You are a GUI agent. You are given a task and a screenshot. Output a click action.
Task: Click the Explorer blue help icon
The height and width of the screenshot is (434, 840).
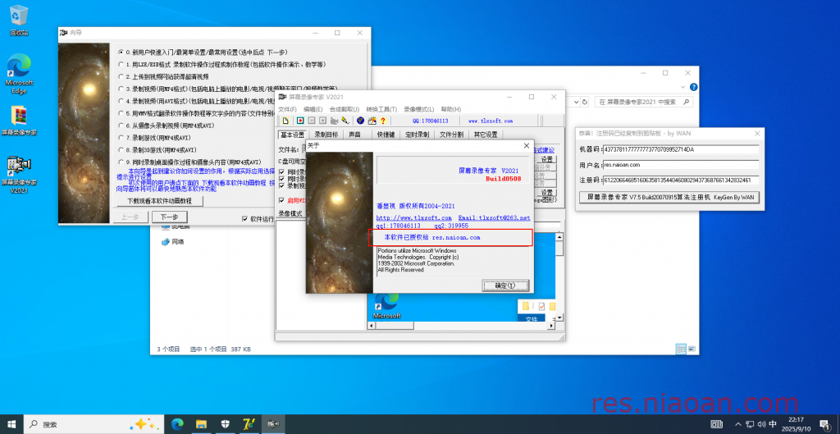coord(693,87)
